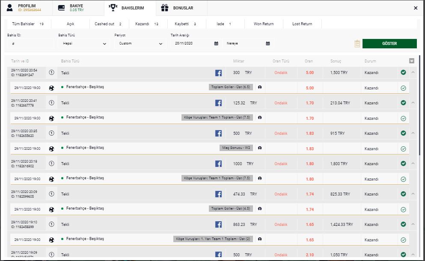
Task: Filter by Tüm Bahisler
Action: (x=28, y=24)
